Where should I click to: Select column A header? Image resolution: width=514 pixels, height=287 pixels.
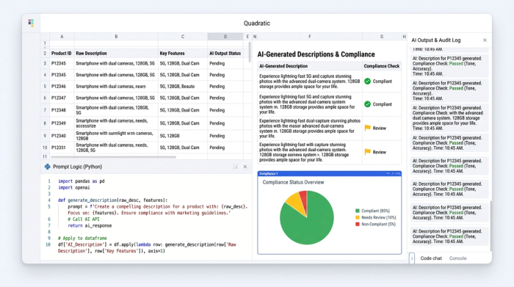(62, 37)
